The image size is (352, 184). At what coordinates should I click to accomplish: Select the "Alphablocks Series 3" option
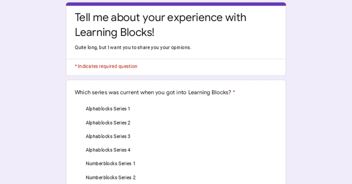(x=108, y=136)
